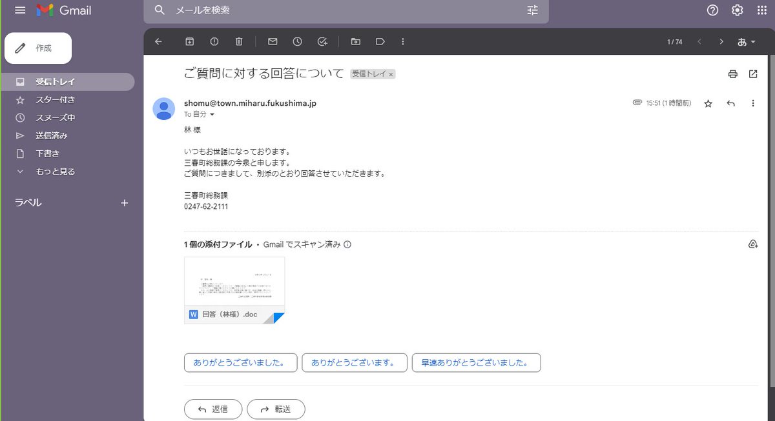Viewport: 775px width, 421px height.
Task: Click the sender avatar
Action: 164,108
